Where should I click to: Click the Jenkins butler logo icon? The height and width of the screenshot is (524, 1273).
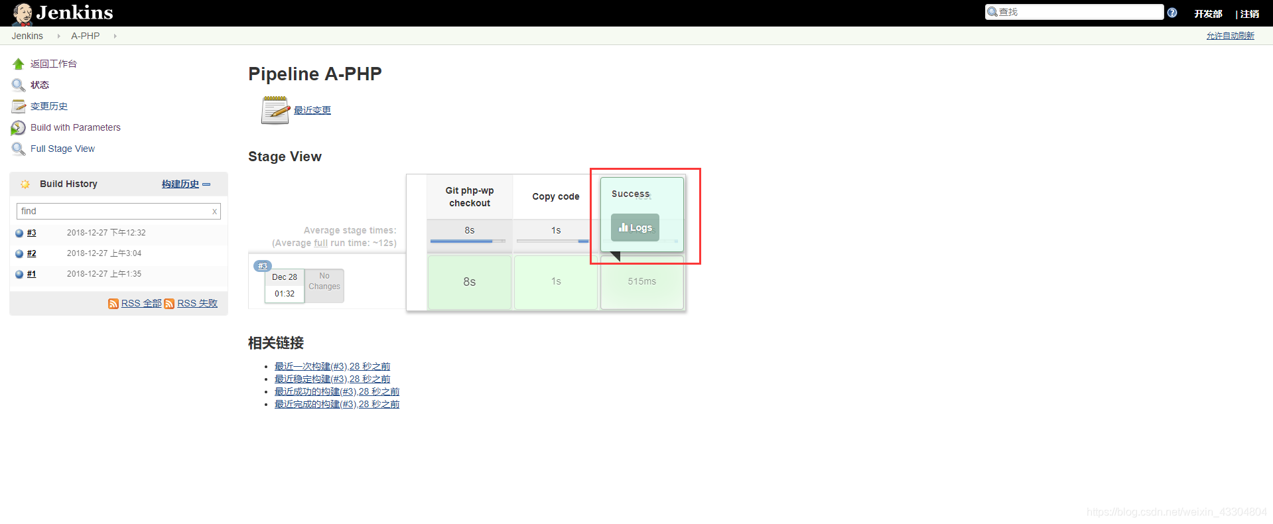pos(23,13)
